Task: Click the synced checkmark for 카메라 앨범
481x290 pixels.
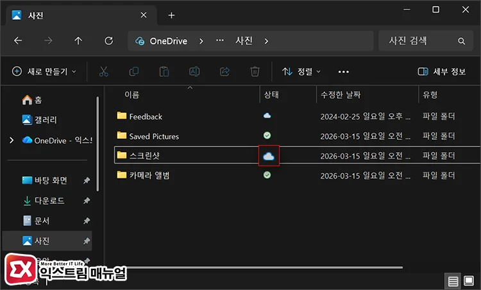Action: (x=267, y=175)
